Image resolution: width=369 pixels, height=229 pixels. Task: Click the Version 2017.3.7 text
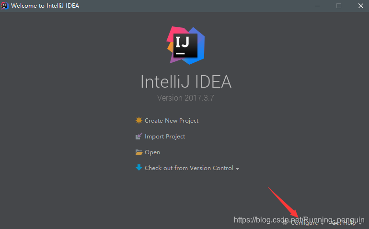[x=185, y=98]
